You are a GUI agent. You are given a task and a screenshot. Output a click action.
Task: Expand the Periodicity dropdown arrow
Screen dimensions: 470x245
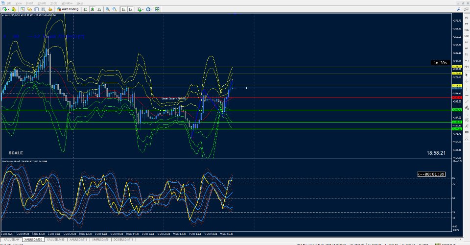click(152, 9)
